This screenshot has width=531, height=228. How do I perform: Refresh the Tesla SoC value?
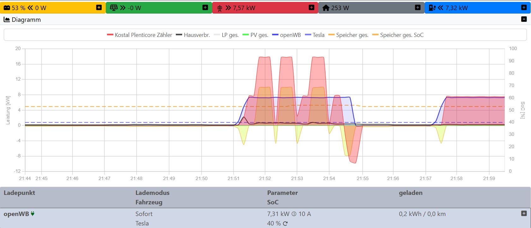click(285, 224)
